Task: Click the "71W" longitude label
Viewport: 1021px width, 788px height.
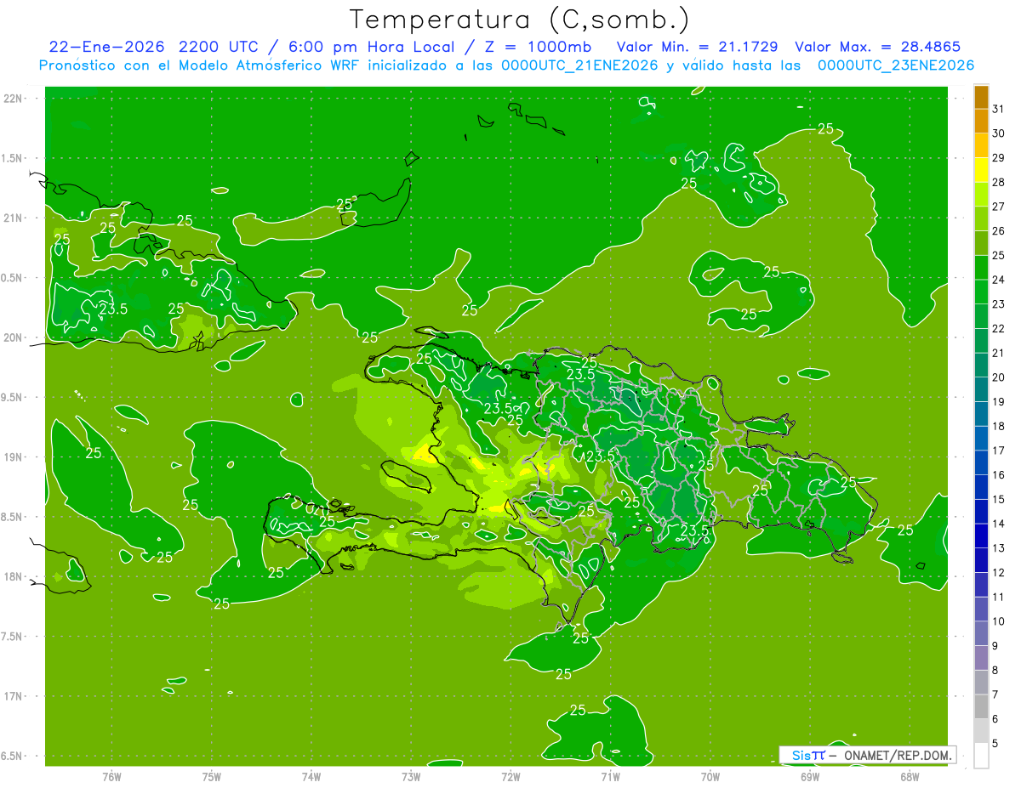Action: (610, 777)
